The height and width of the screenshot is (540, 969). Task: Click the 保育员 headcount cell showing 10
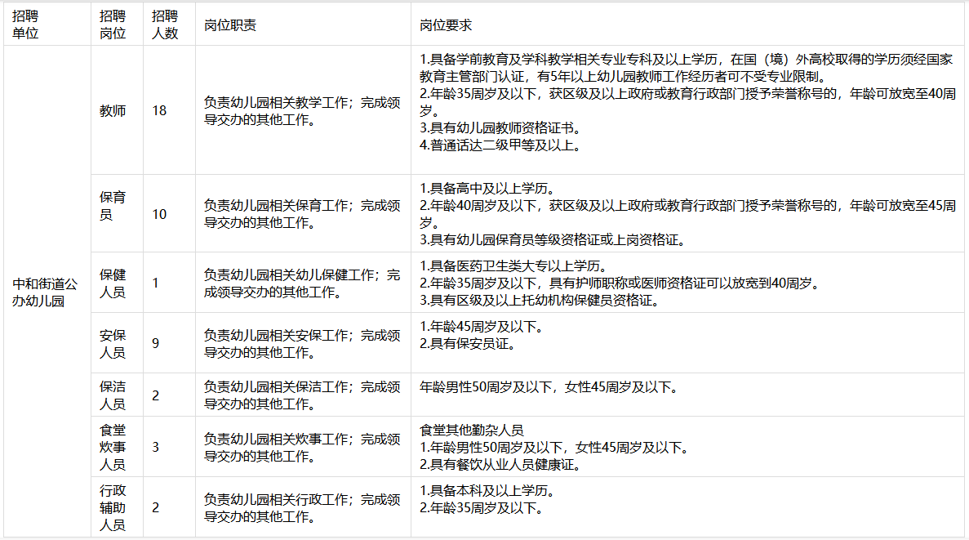pyautogui.click(x=159, y=214)
